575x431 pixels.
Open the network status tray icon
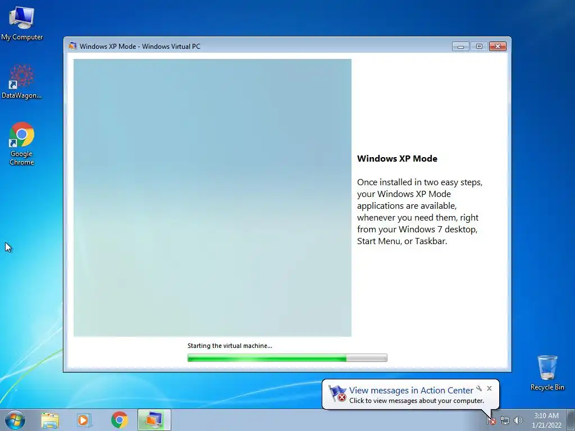505,421
